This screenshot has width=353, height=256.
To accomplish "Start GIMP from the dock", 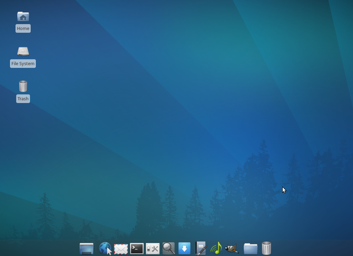I will coord(232,248).
